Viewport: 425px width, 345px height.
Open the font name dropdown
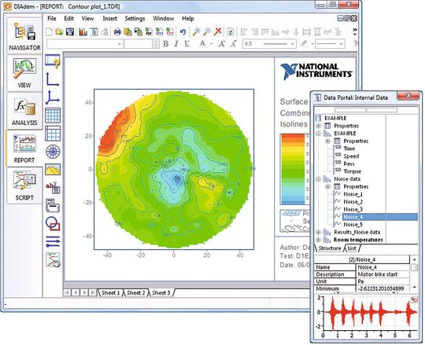click(x=120, y=44)
